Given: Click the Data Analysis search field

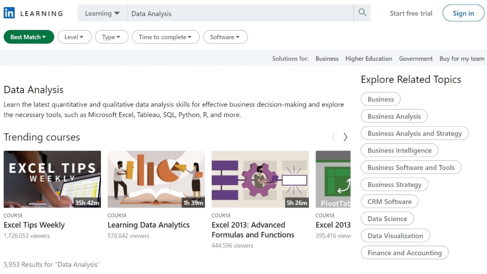Looking at the screenshot, I should click(240, 13).
